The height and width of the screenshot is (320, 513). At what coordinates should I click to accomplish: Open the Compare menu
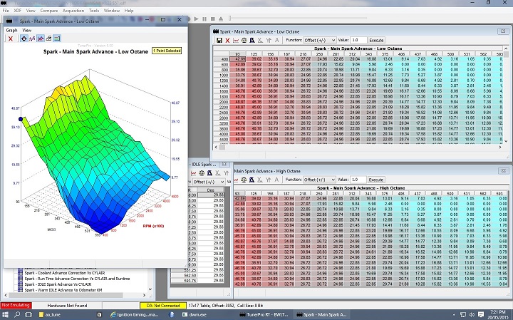point(49,11)
